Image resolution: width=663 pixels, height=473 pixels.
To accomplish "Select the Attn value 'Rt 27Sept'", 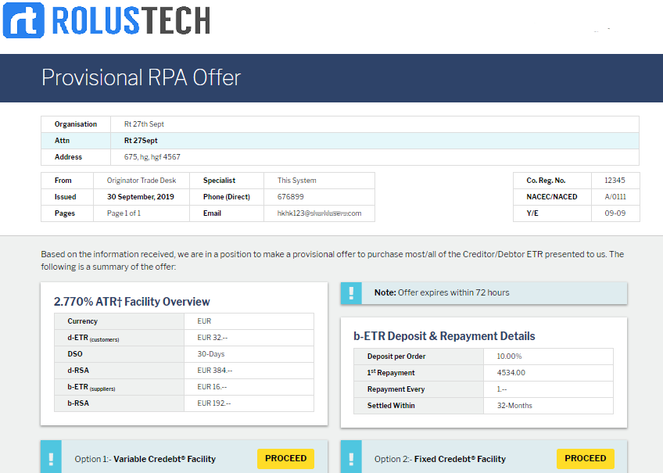I will point(141,141).
